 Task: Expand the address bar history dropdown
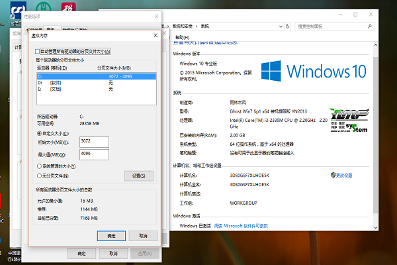281,26
